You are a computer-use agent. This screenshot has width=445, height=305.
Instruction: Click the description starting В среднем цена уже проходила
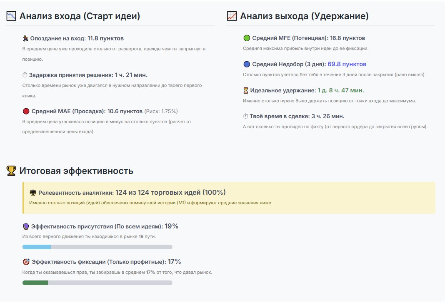pos(114,54)
